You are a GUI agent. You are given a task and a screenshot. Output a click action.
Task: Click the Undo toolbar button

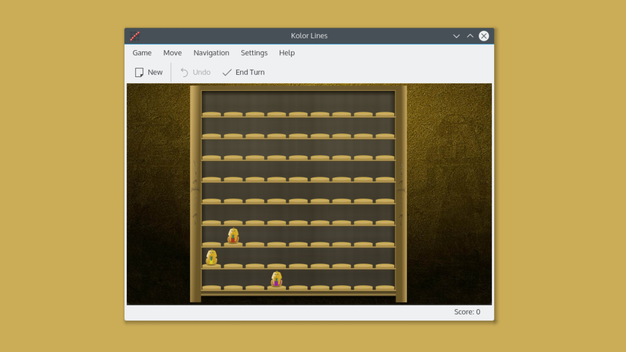[x=195, y=72]
